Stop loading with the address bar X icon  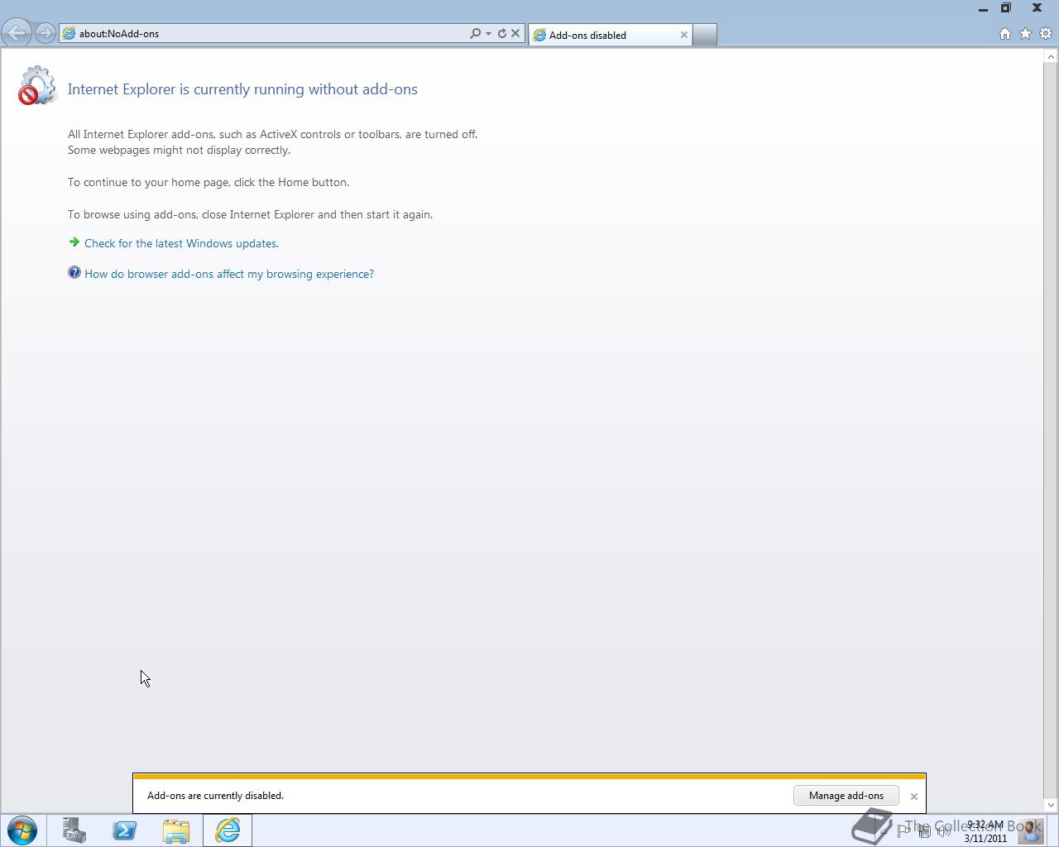515,34
